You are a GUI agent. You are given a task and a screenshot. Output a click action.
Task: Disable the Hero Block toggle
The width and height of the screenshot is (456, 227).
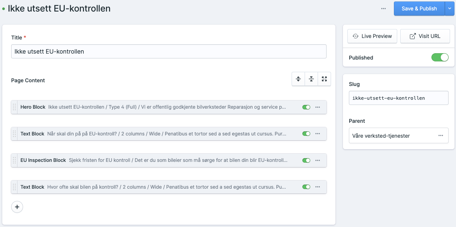(306, 107)
